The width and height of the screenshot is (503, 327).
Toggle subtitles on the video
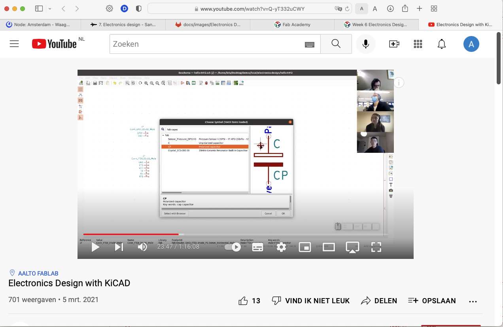[258, 247]
